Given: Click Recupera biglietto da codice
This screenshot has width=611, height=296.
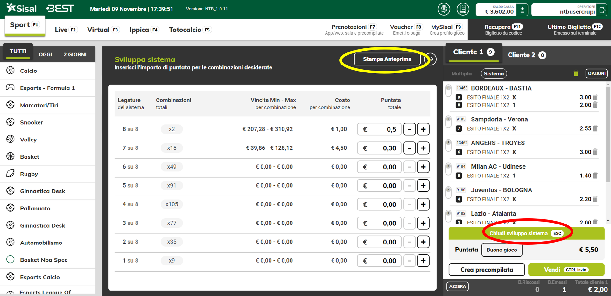Looking at the screenshot, I should coord(503,30).
